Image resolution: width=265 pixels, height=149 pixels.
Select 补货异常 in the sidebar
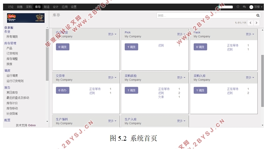click(x=12, y=113)
